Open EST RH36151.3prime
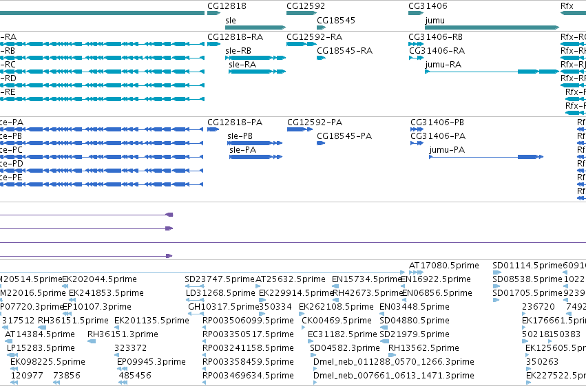Screen dimensions: 586x386 123,334
